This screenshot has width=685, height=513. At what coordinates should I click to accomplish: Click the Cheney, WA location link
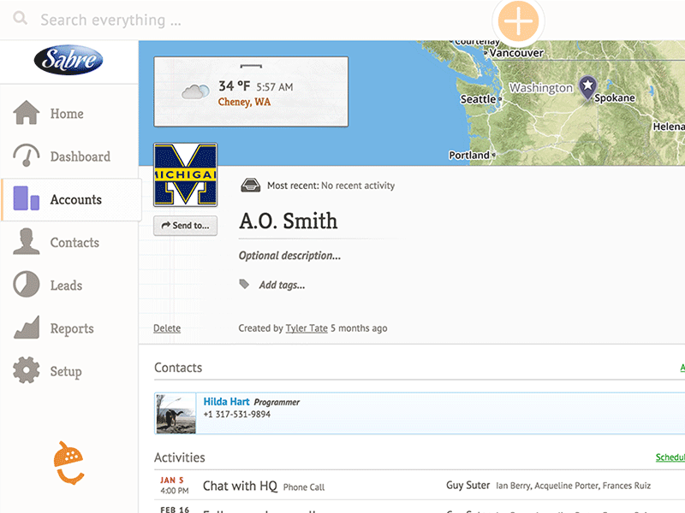coord(244,102)
